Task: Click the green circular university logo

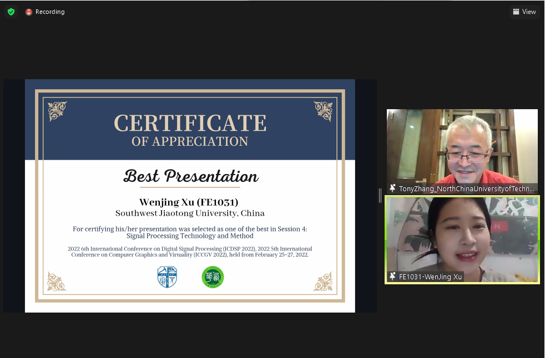Action: [213, 277]
